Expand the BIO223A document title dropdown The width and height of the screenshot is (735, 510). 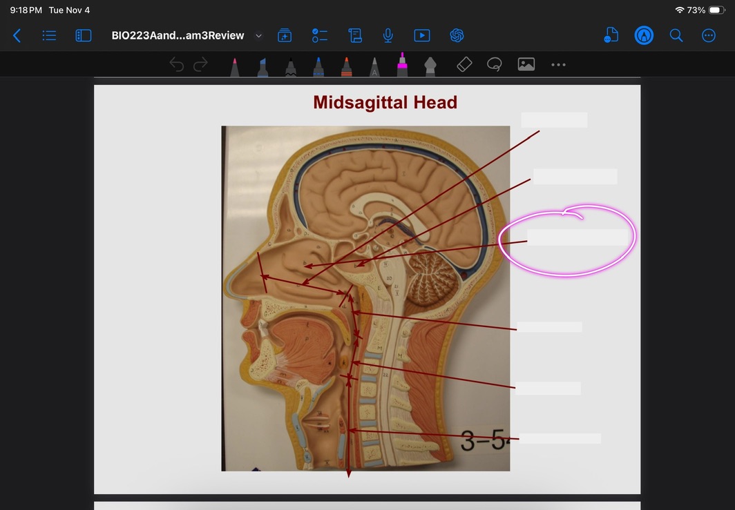259,35
